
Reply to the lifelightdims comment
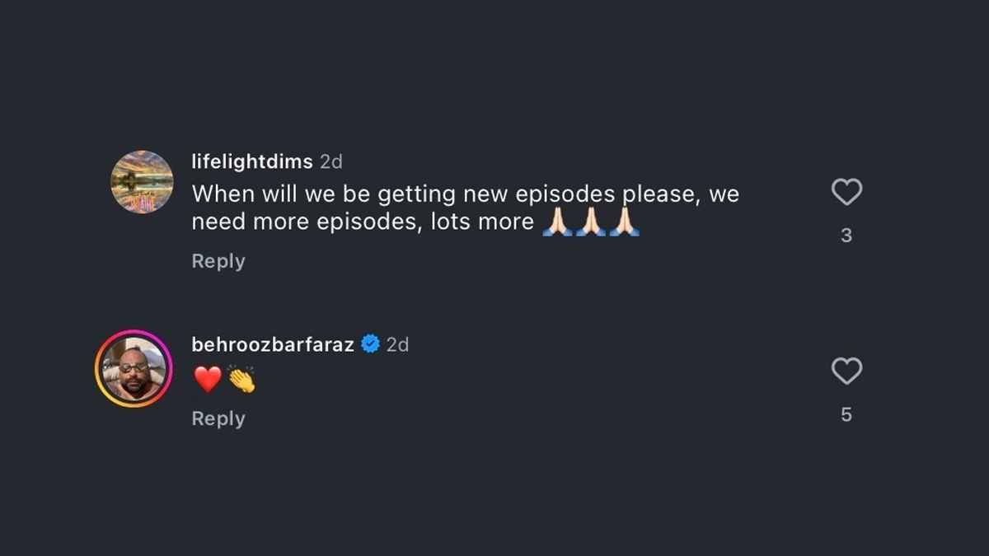pyautogui.click(x=218, y=261)
